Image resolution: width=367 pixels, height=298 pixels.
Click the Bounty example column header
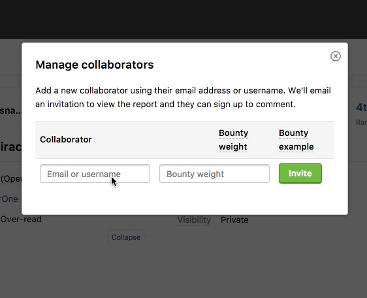click(x=296, y=140)
